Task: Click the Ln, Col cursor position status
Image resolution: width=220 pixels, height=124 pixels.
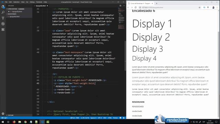Action: coord(85,118)
